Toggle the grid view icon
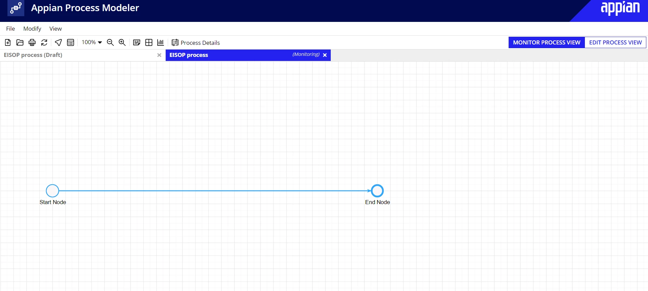Screen dimensions: 648x291 click(149, 42)
